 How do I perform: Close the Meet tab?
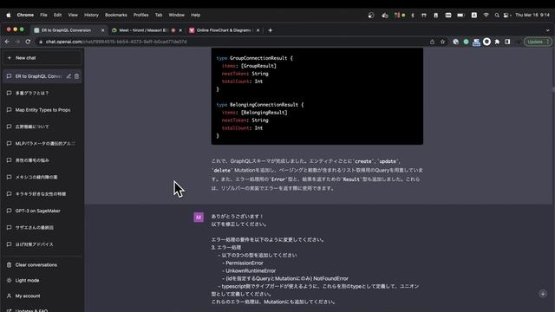tap(180, 30)
